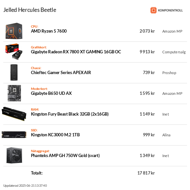Click the Jelled Hercules Beetle build title

30,10
